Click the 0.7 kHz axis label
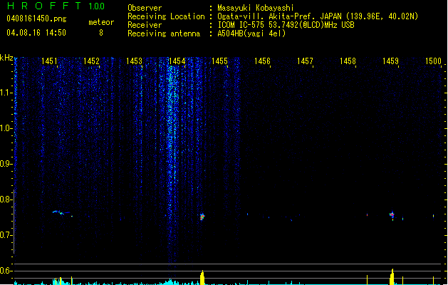This screenshot has width=448, height=285. [x=6, y=235]
